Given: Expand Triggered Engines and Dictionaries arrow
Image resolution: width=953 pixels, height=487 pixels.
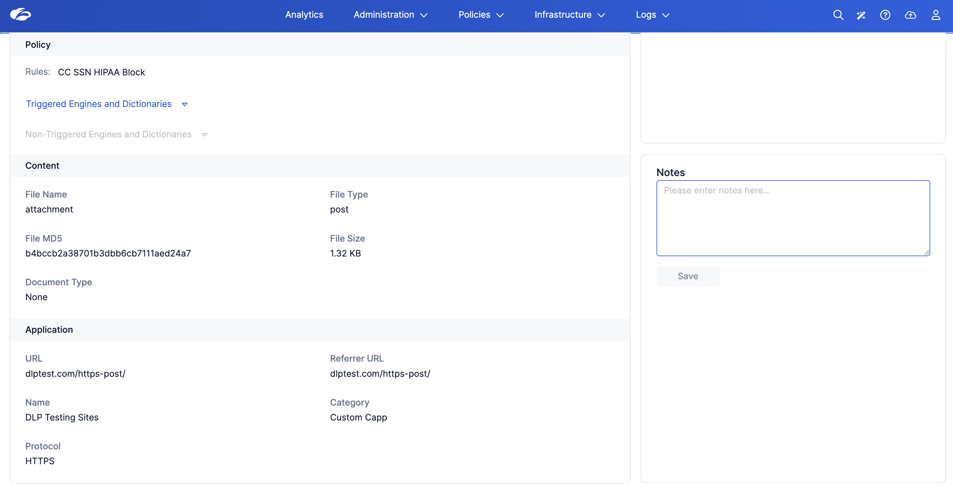Looking at the screenshot, I should (x=184, y=104).
